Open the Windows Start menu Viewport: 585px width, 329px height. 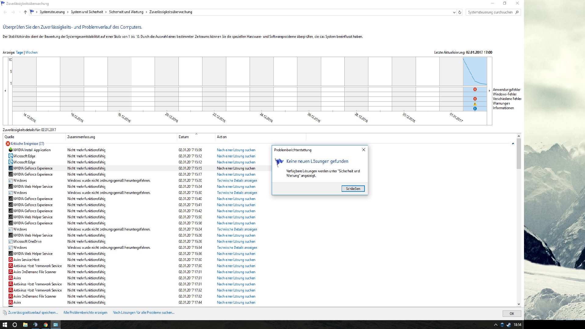(x=5, y=325)
